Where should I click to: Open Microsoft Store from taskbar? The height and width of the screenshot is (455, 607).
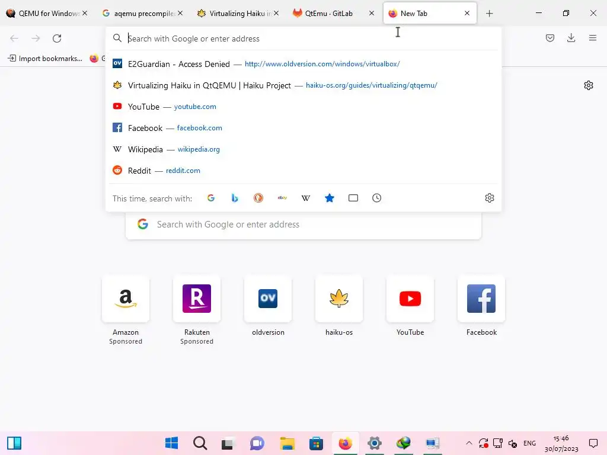(317, 443)
